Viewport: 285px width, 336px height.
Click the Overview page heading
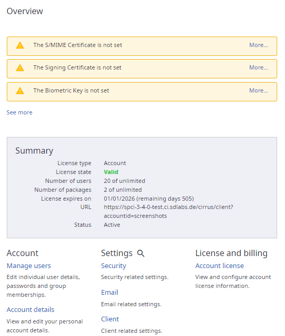tap(25, 11)
